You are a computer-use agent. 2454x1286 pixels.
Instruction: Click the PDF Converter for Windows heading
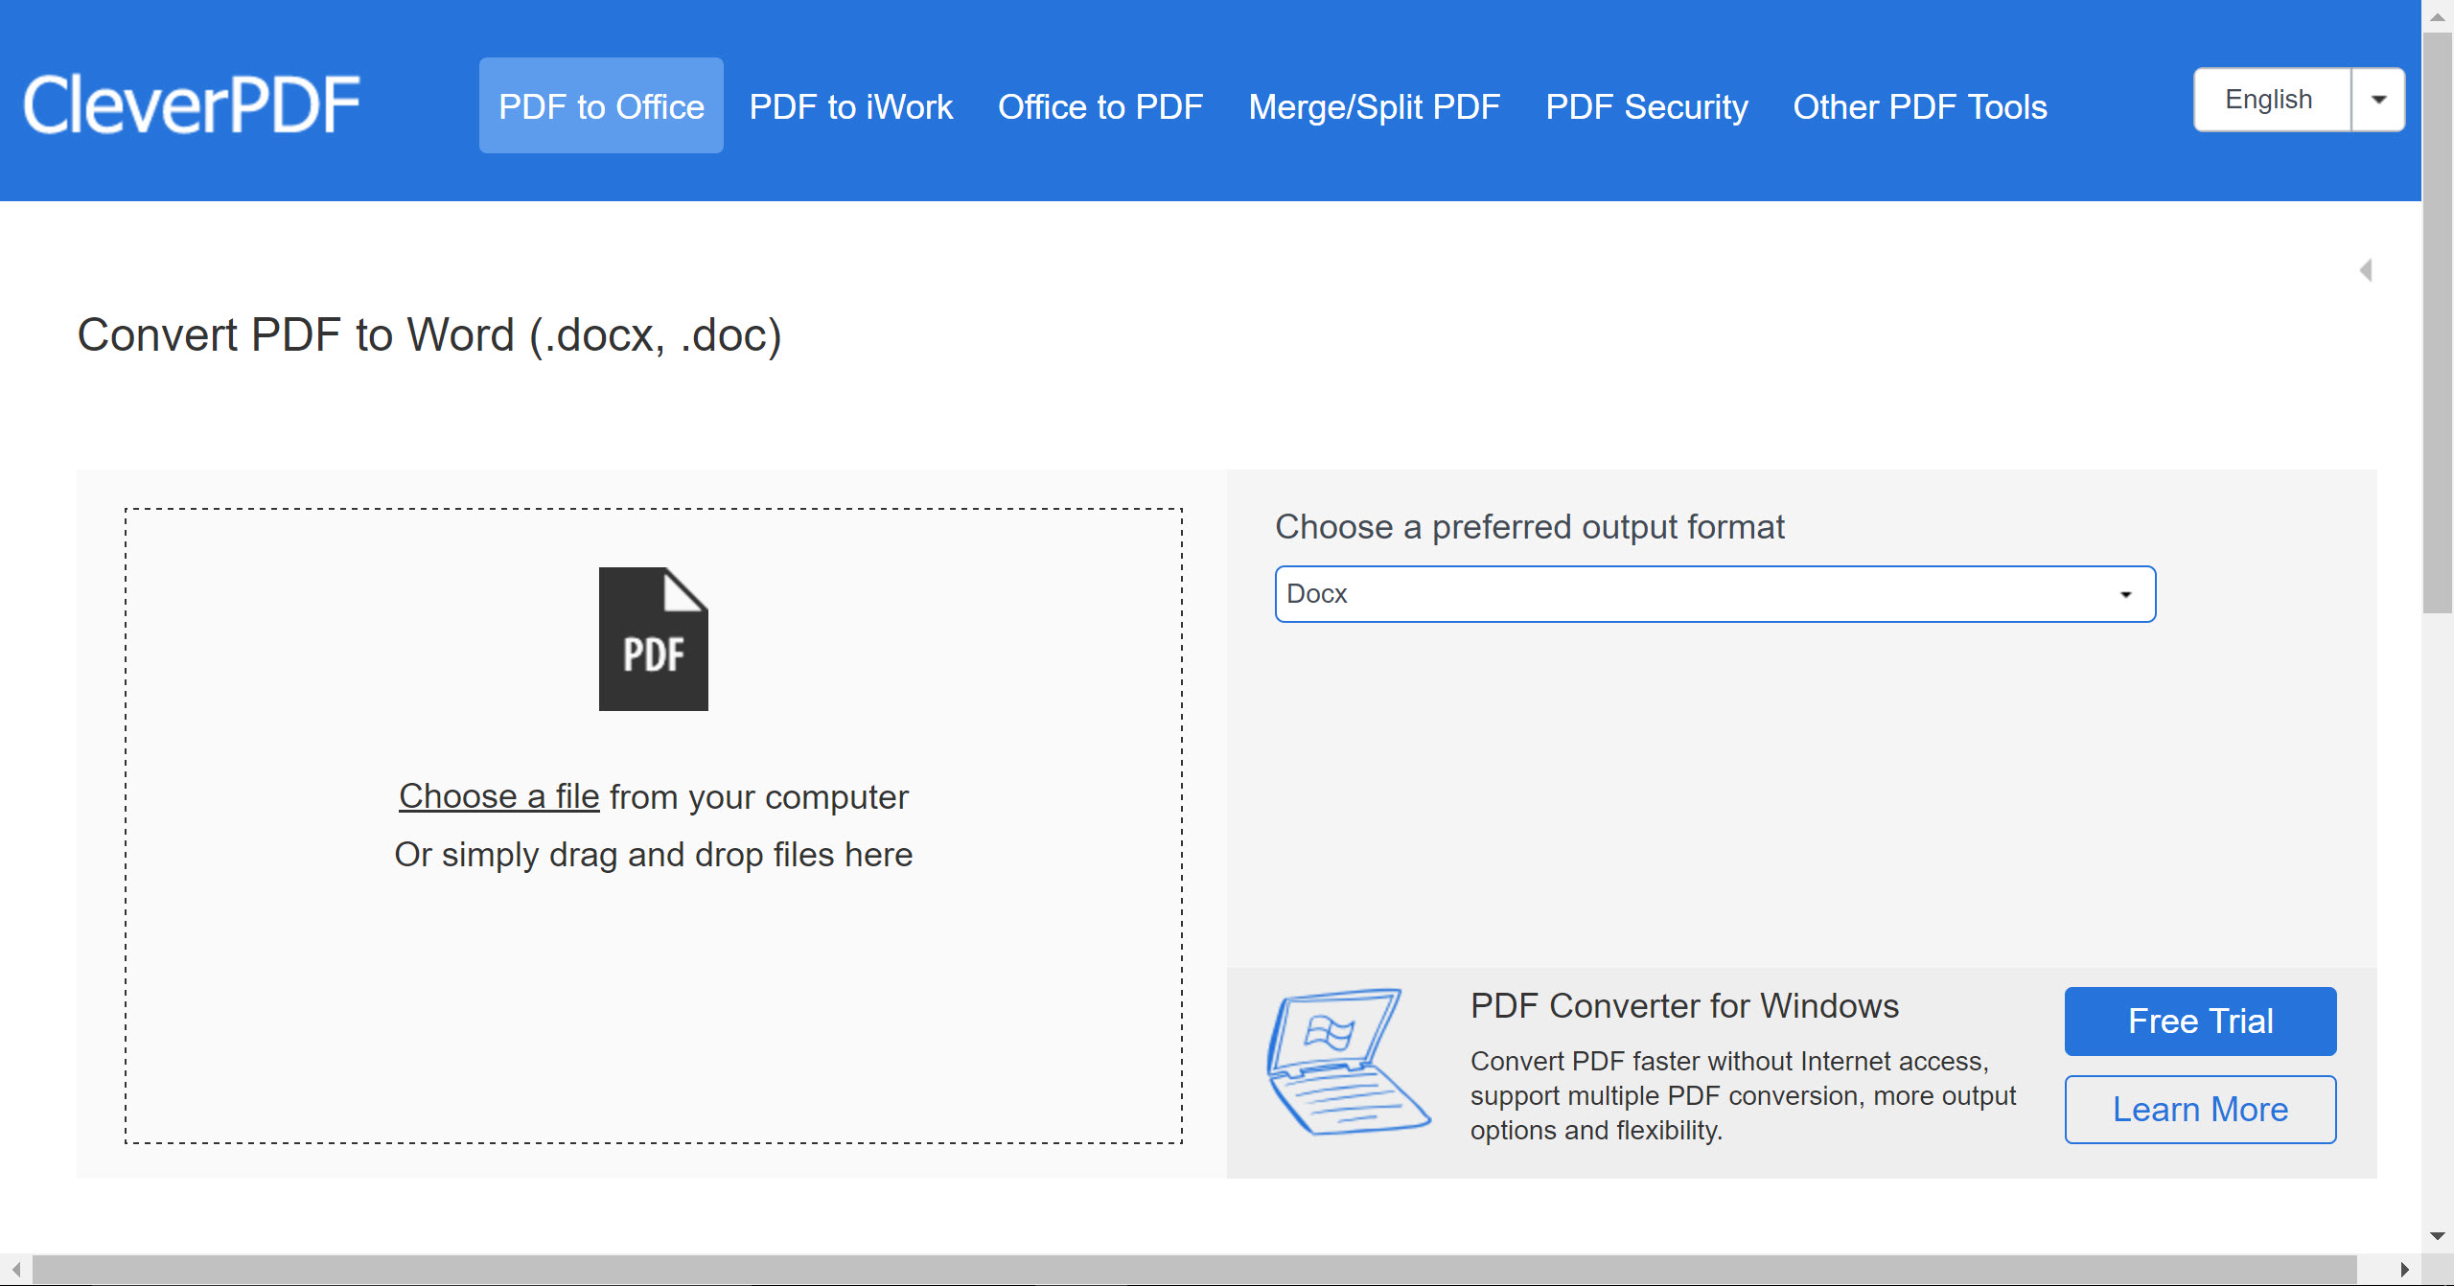click(x=1684, y=1005)
